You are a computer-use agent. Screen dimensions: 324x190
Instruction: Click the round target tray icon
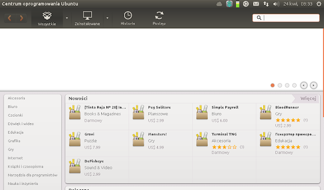tap(246, 4)
